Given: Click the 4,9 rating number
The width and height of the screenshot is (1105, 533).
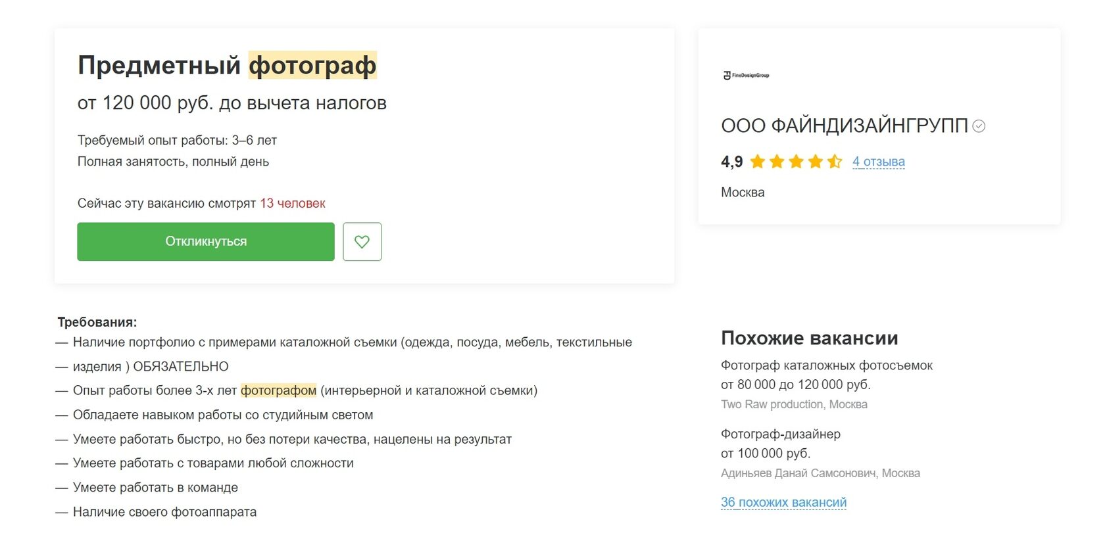Looking at the screenshot, I should 731,162.
